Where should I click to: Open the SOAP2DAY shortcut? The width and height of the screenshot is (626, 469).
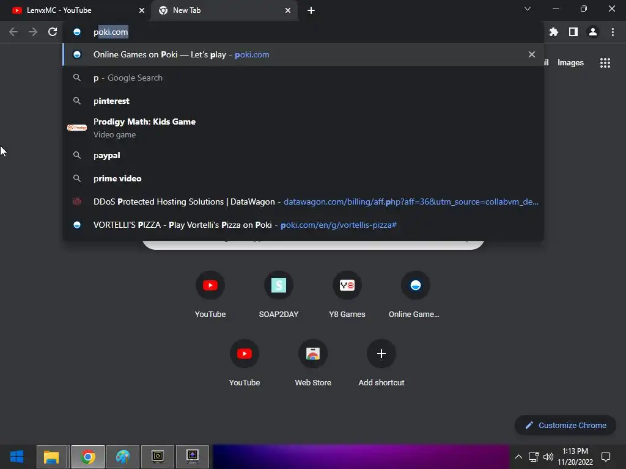(x=279, y=295)
